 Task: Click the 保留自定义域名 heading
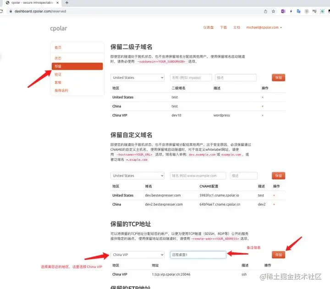click(x=132, y=135)
